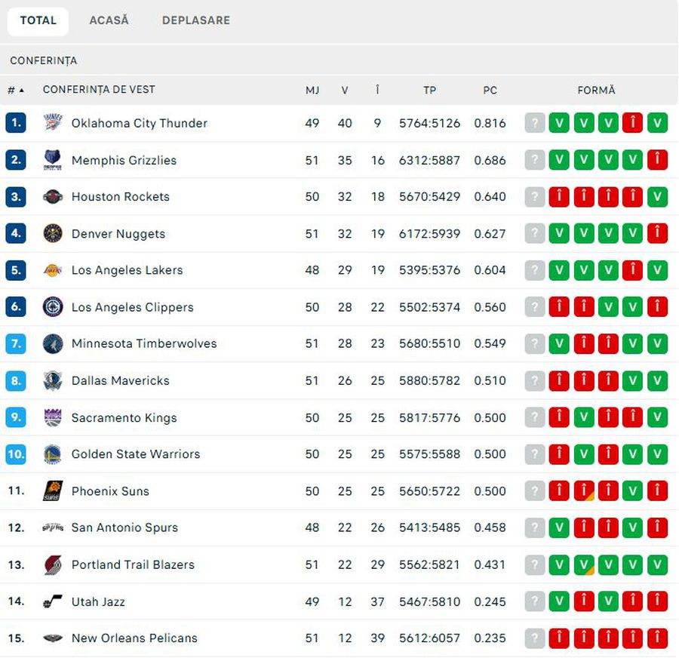The image size is (679, 658).
Task: Click Oklahoma City Thunder's red loss form badge
Action: pos(632,123)
